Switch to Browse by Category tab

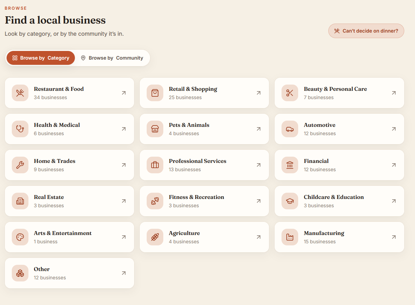coord(41,58)
